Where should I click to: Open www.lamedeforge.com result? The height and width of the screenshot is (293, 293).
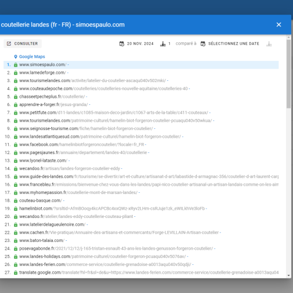click(x=43, y=73)
